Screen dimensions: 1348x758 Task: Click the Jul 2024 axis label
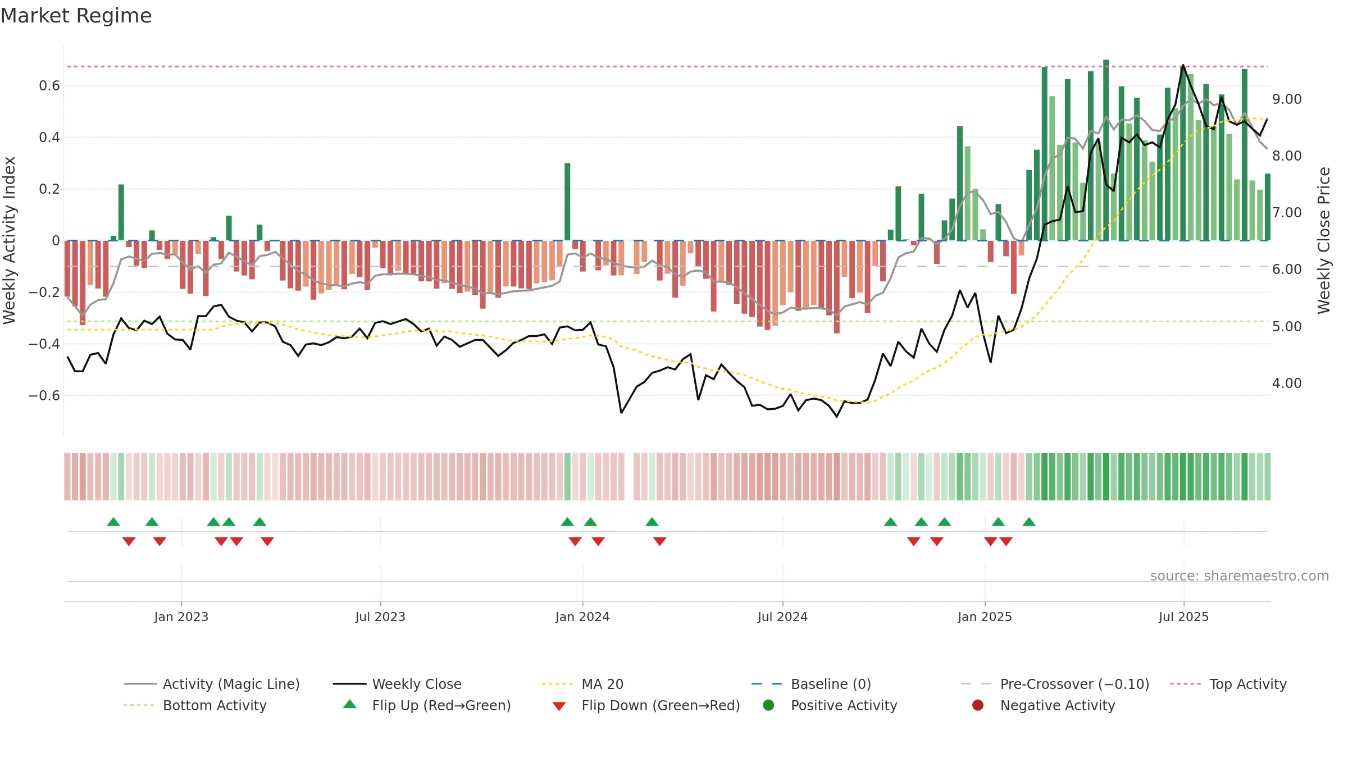coord(782,617)
